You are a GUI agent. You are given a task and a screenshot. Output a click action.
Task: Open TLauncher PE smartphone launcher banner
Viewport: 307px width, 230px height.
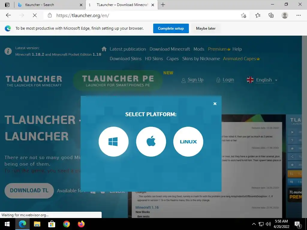(x=118, y=81)
